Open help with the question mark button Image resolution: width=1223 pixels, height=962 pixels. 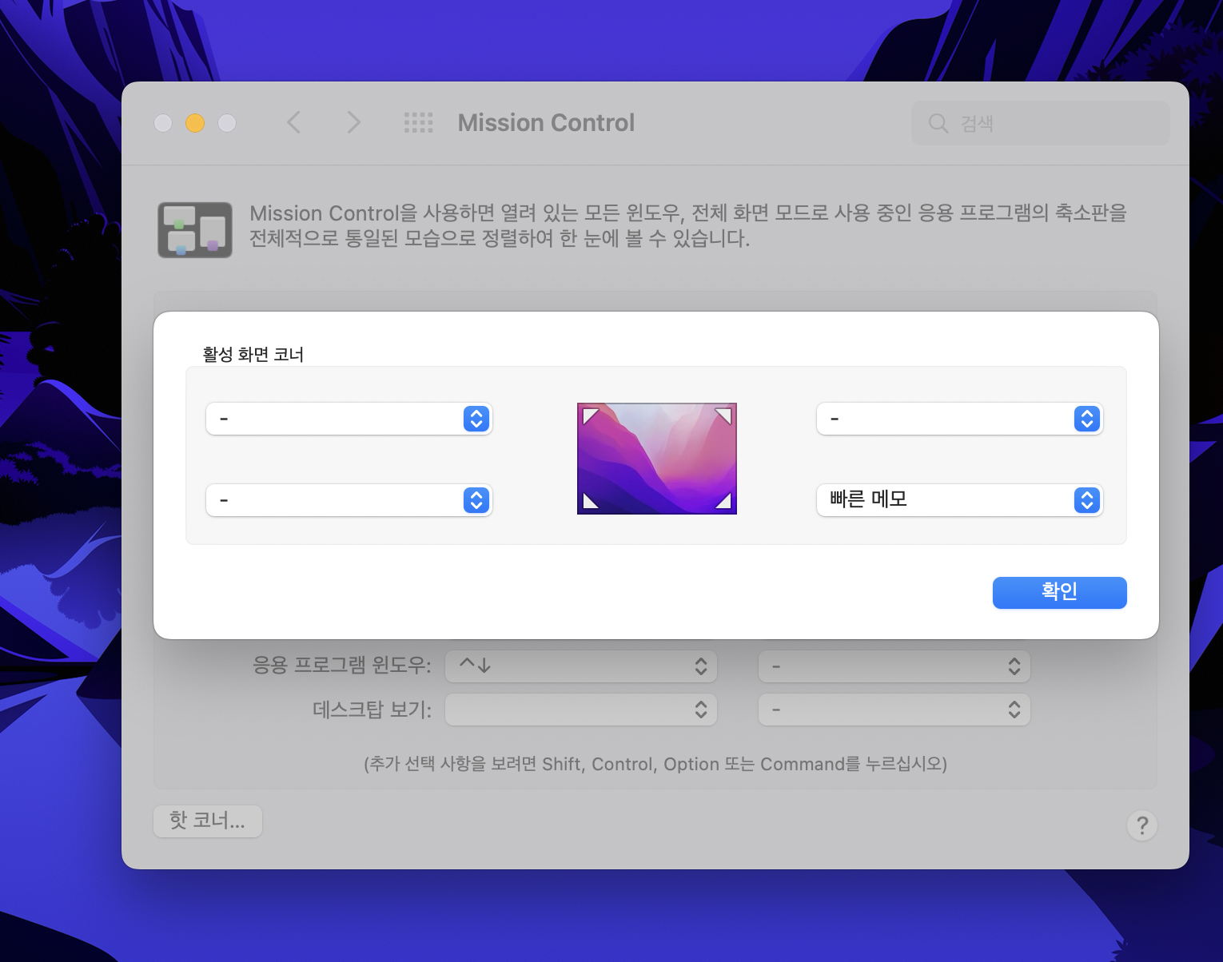[1142, 825]
